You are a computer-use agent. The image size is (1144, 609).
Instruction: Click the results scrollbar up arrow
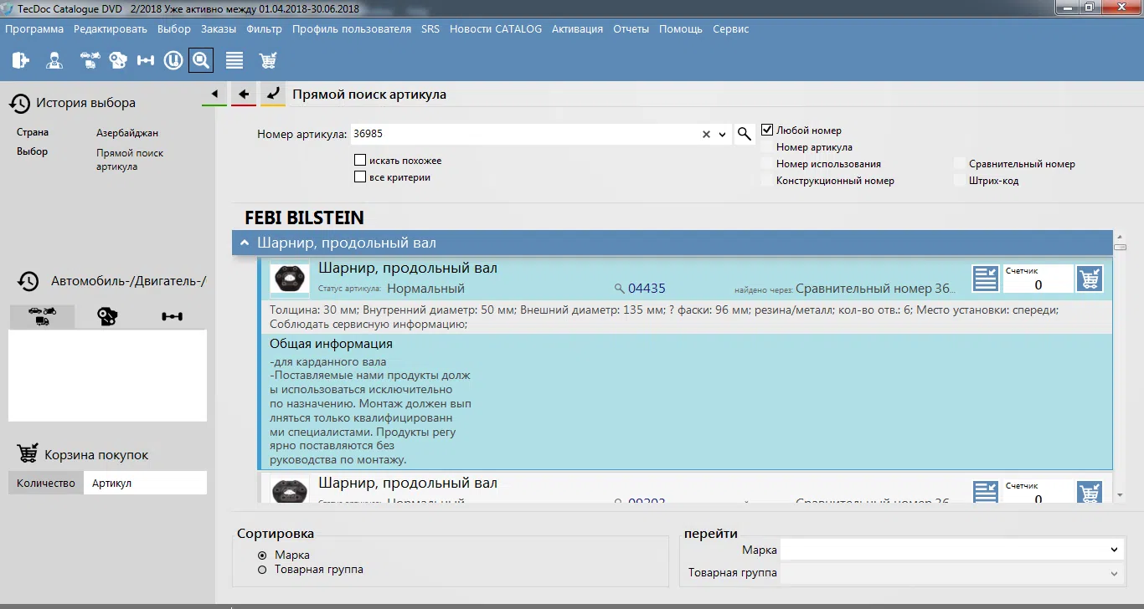[1121, 237]
